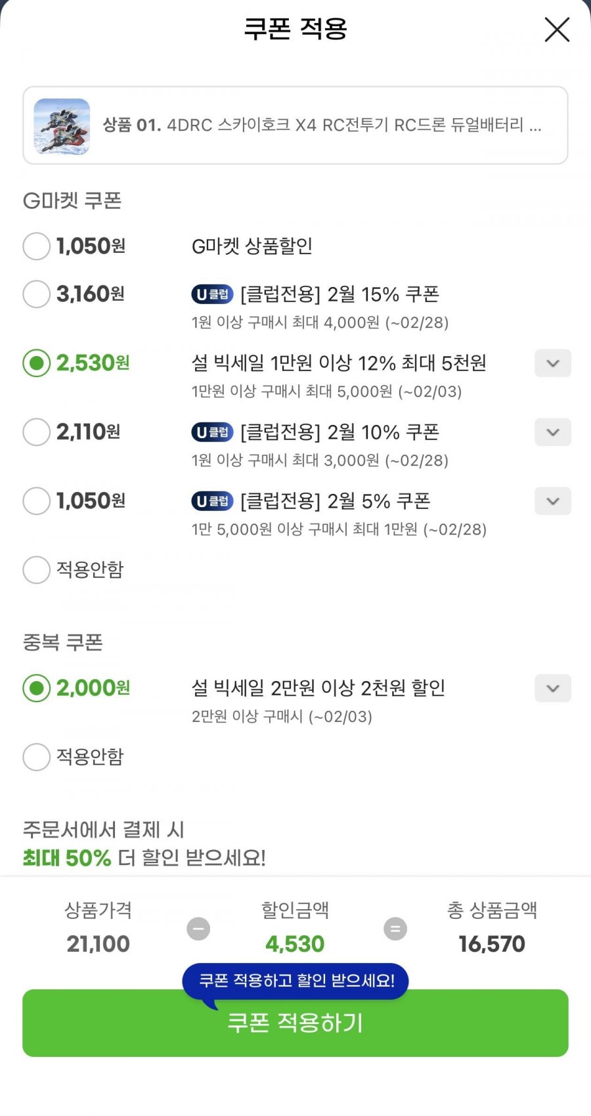Screen dimensions: 591x1116
Task: Choose the 2,110원 club 10% coupon
Action: (x=37, y=432)
